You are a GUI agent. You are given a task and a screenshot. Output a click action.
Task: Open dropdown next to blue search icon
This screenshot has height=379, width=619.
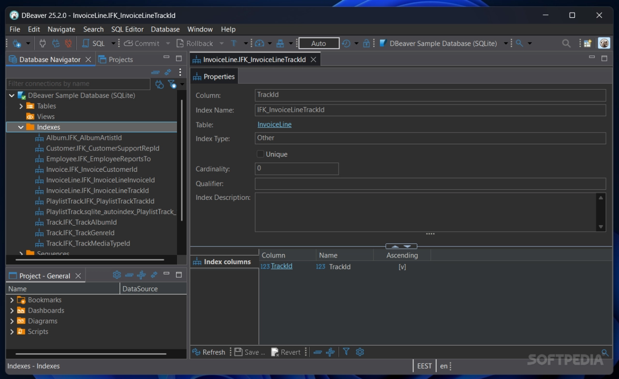[530, 44]
